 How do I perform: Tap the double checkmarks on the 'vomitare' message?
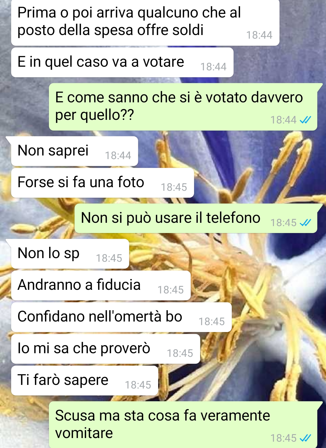tap(305, 438)
